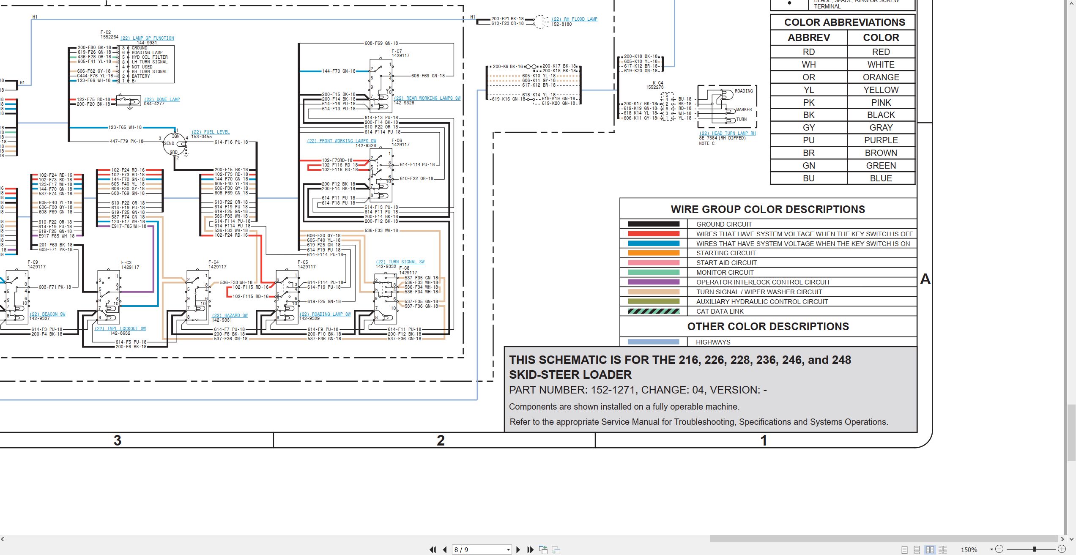Open the FRONT WORKING LAMPS SW link
The height and width of the screenshot is (555, 1076).
tap(341, 141)
